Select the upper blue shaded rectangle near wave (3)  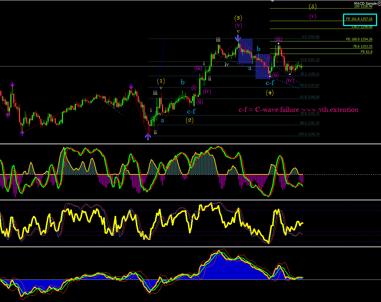pyautogui.click(x=245, y=51)
